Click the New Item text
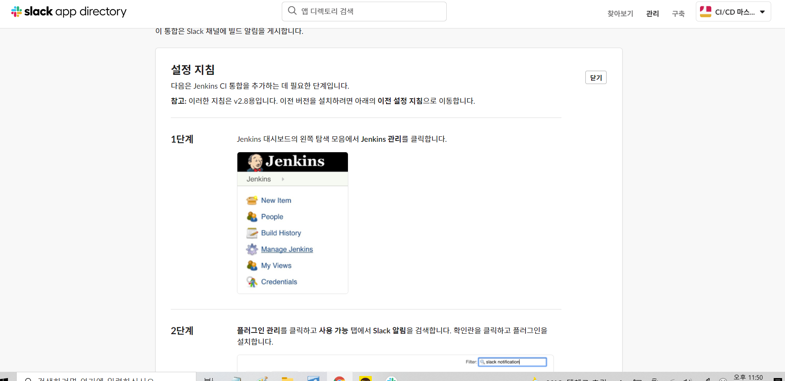This screenshot has width=785, height=381. 276,200
